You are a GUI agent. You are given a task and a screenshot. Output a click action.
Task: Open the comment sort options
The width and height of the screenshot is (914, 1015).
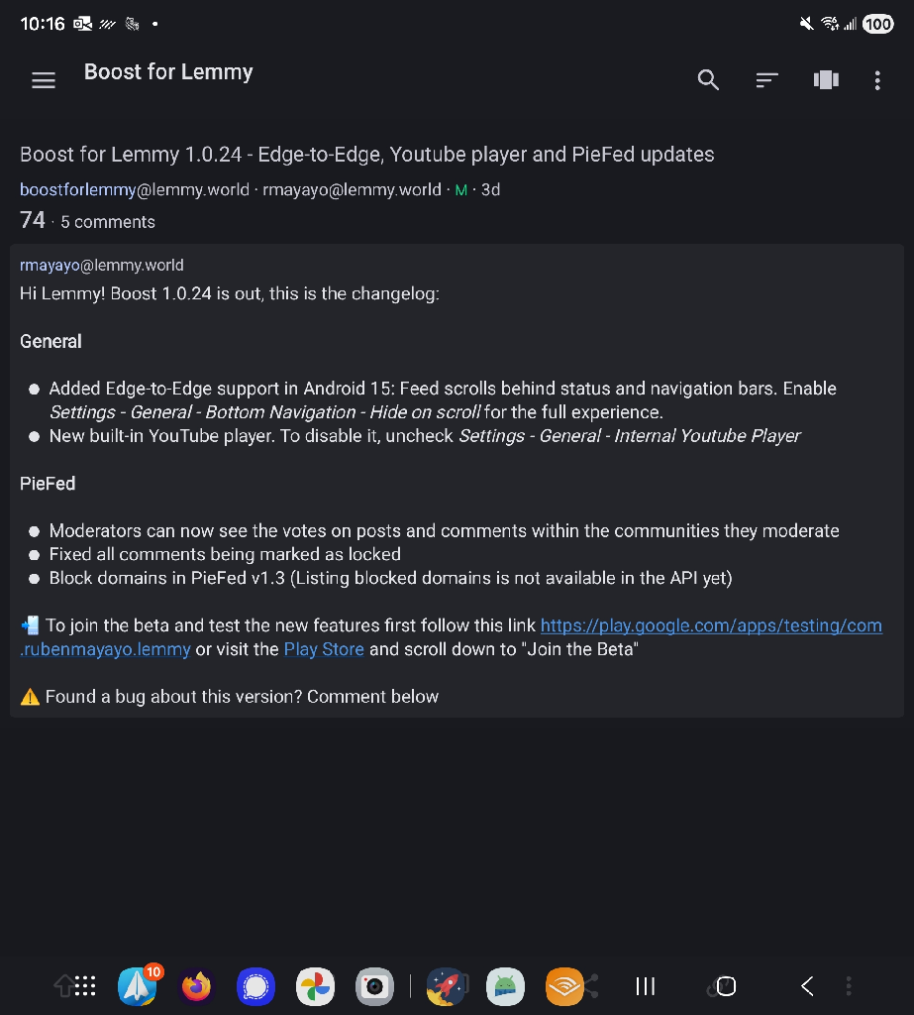point(766,80)
